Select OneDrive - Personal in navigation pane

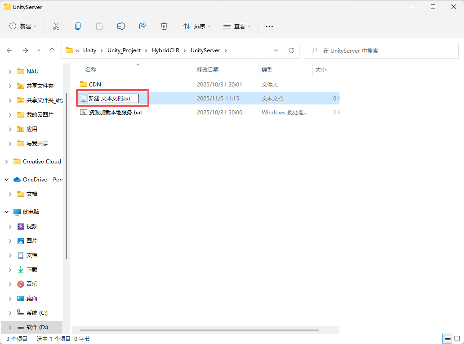(43, 180)
